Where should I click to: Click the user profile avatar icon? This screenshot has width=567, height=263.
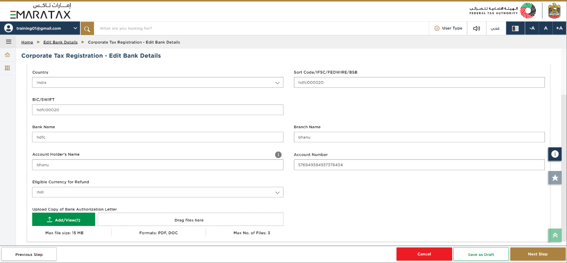8,28
